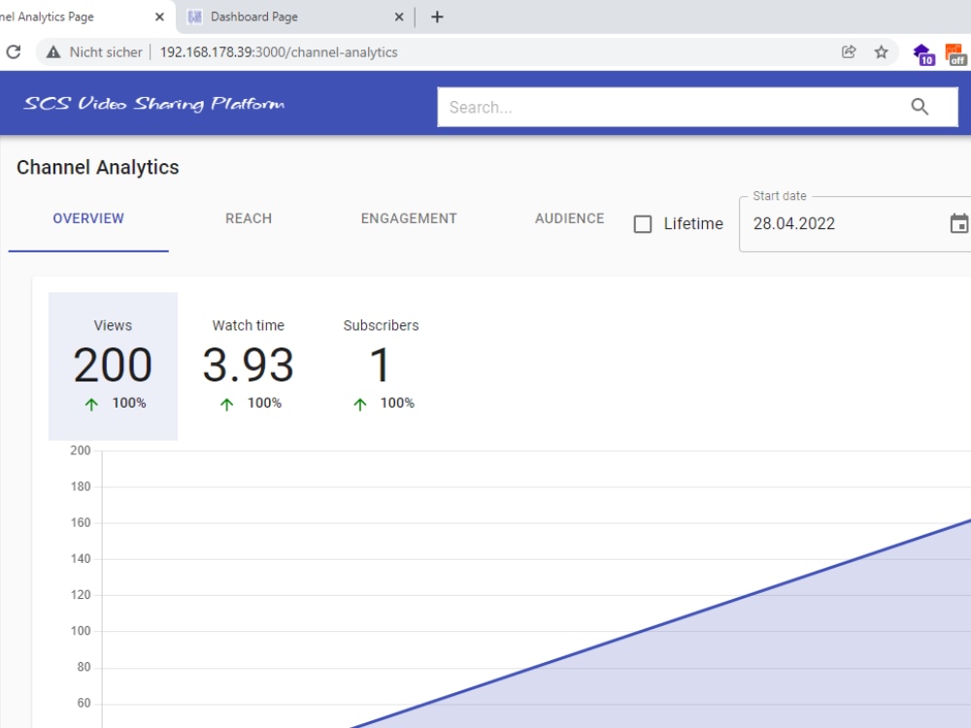Click the 'Nicht sicher' security warning icon

click(53, 52)
